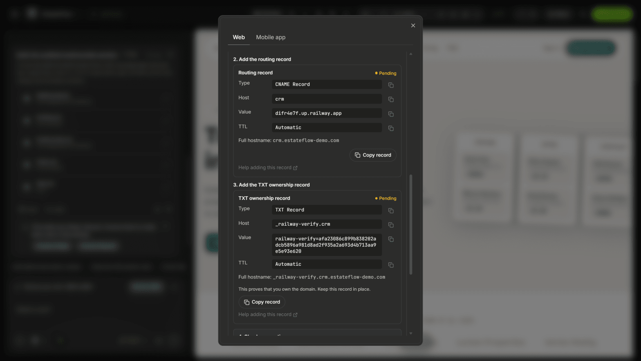This screenshot has height=361, width=641.
Task: Click the scrollbar up arrow
Action: (411, 54)
